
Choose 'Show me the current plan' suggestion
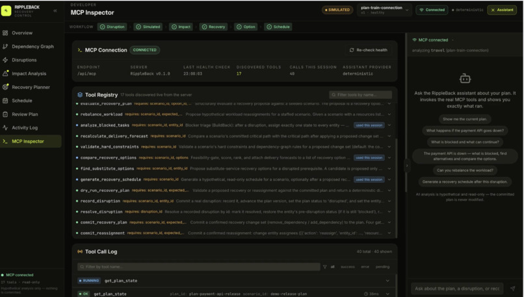(465, 119)
